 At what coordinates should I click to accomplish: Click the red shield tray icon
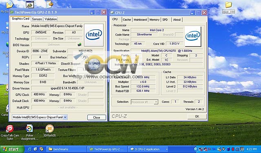[x=233, y=149]
